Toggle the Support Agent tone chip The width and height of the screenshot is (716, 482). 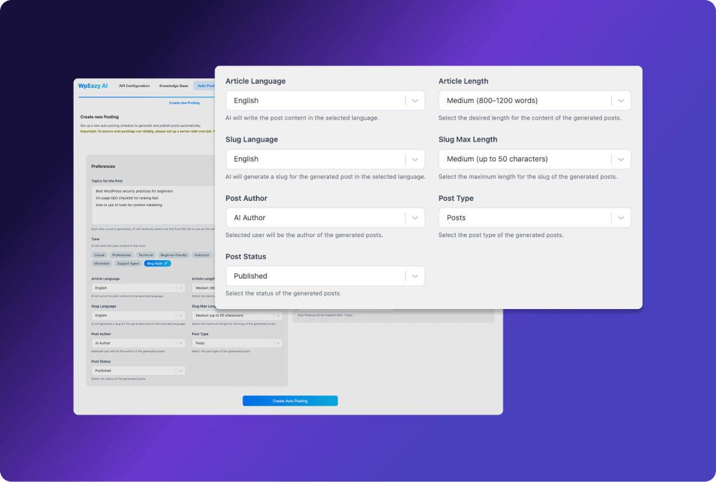tap(128, 263)
